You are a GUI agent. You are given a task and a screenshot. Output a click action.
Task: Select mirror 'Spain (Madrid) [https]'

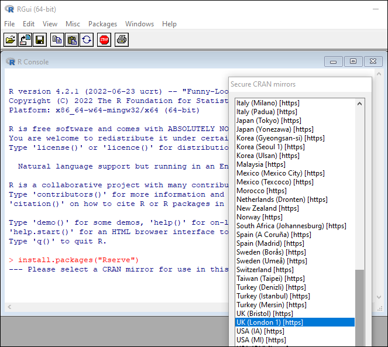click(295, 243)
